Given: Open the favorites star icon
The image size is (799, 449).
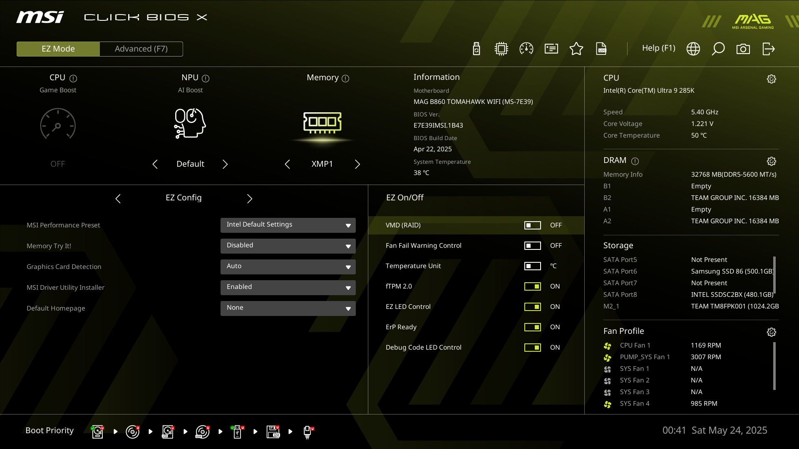Looking at the screenshot, I should (x=576, y=49).
